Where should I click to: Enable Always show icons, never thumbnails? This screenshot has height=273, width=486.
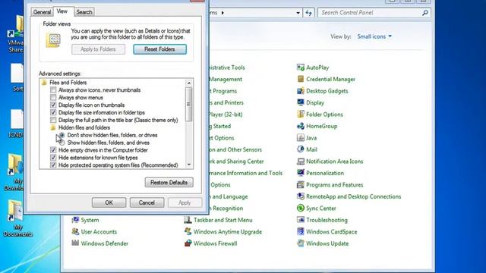tap(53, 90)
